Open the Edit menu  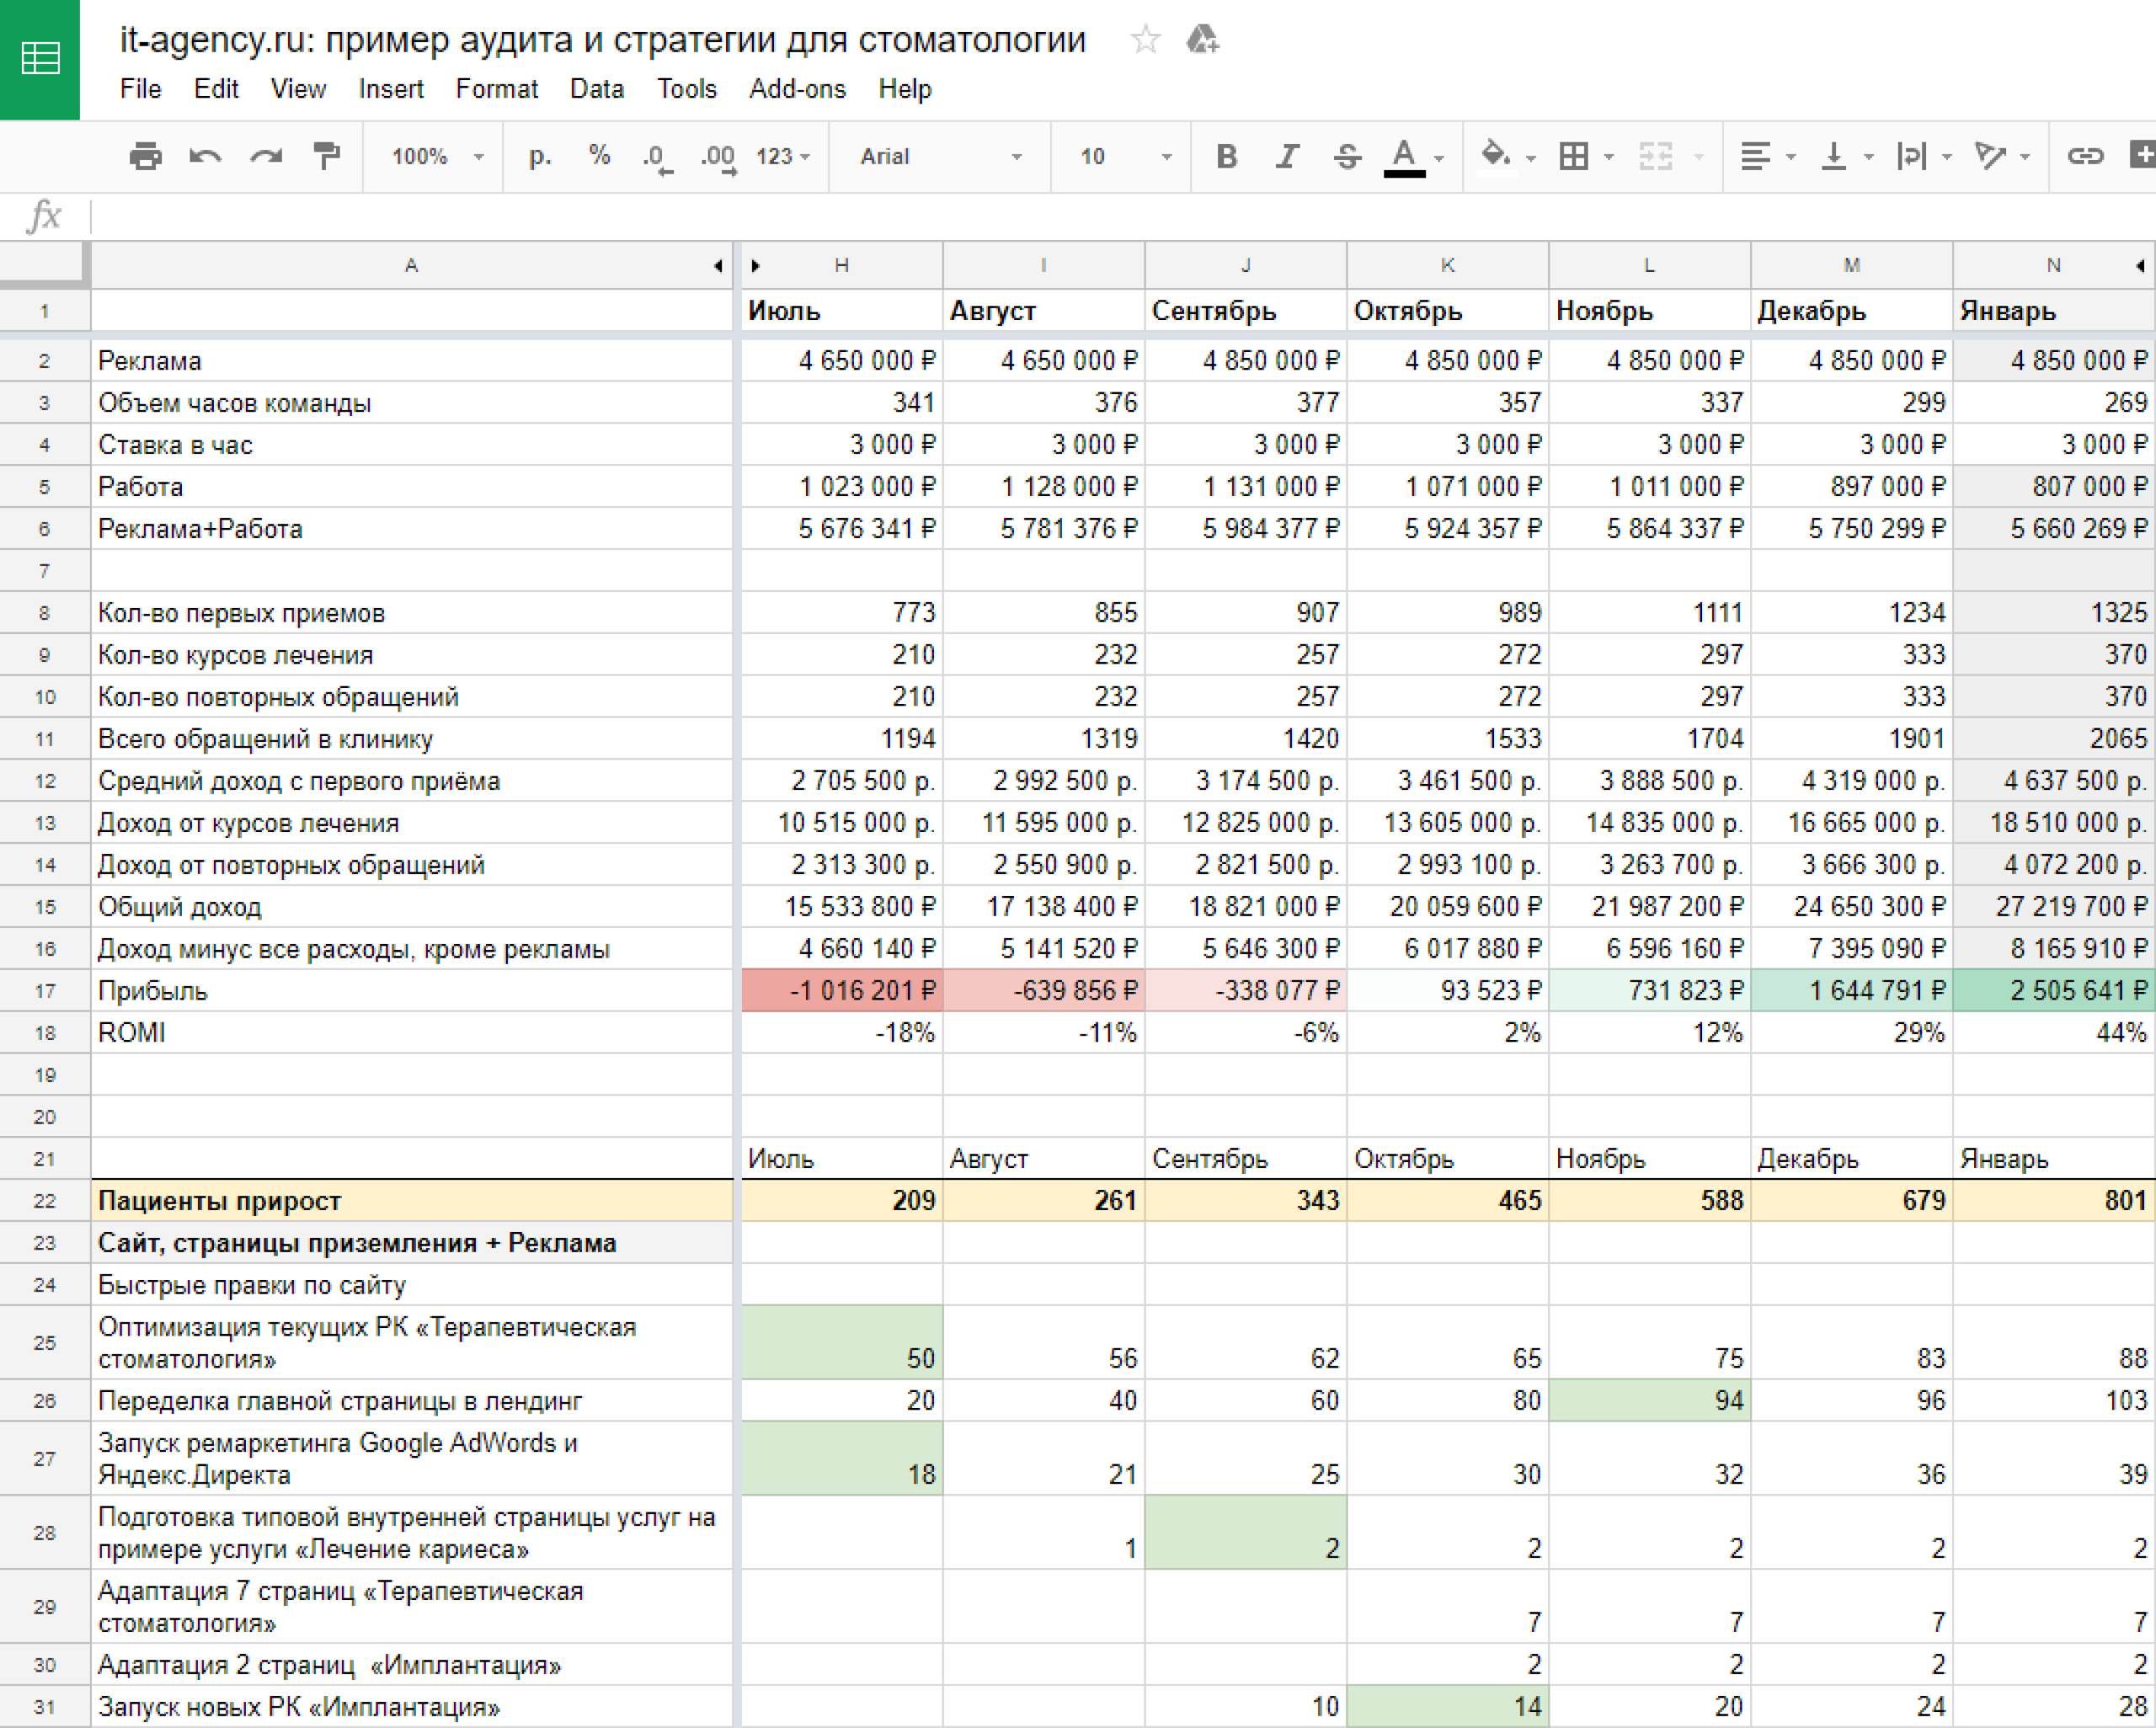(216, 89)
